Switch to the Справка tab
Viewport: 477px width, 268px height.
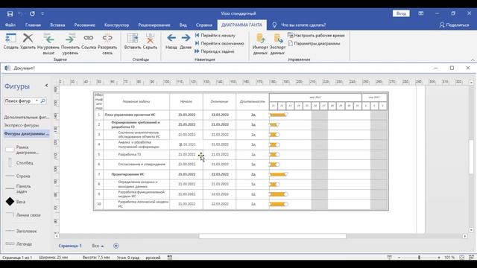(203, 25)
